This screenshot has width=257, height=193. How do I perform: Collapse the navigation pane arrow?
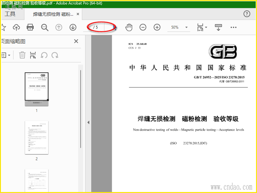tap(88, 123)
